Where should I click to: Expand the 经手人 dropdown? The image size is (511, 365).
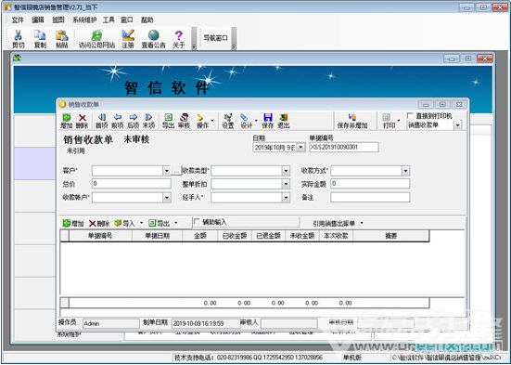[286, 198]
